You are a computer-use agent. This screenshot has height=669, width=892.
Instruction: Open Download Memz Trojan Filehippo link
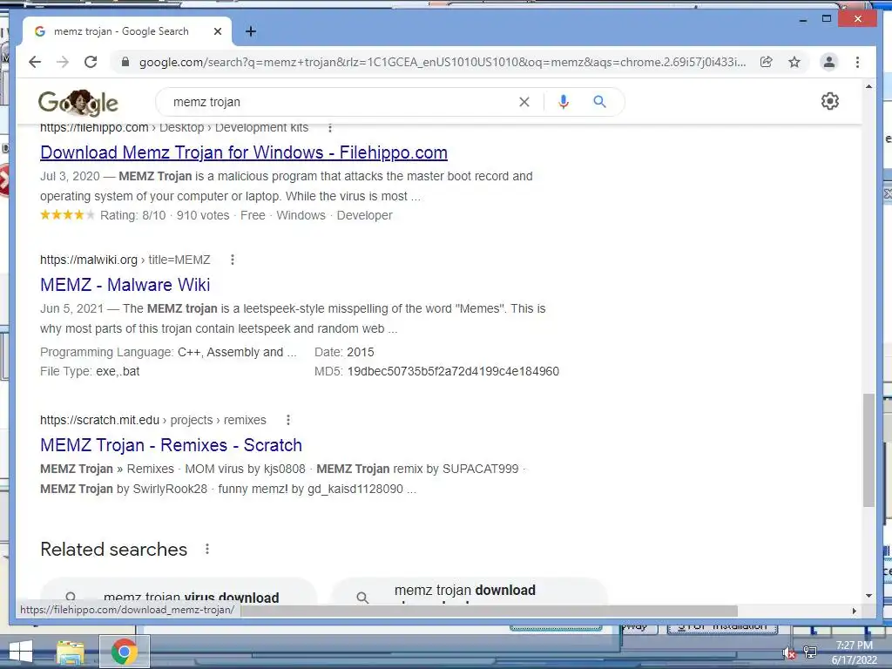(244, 152)
